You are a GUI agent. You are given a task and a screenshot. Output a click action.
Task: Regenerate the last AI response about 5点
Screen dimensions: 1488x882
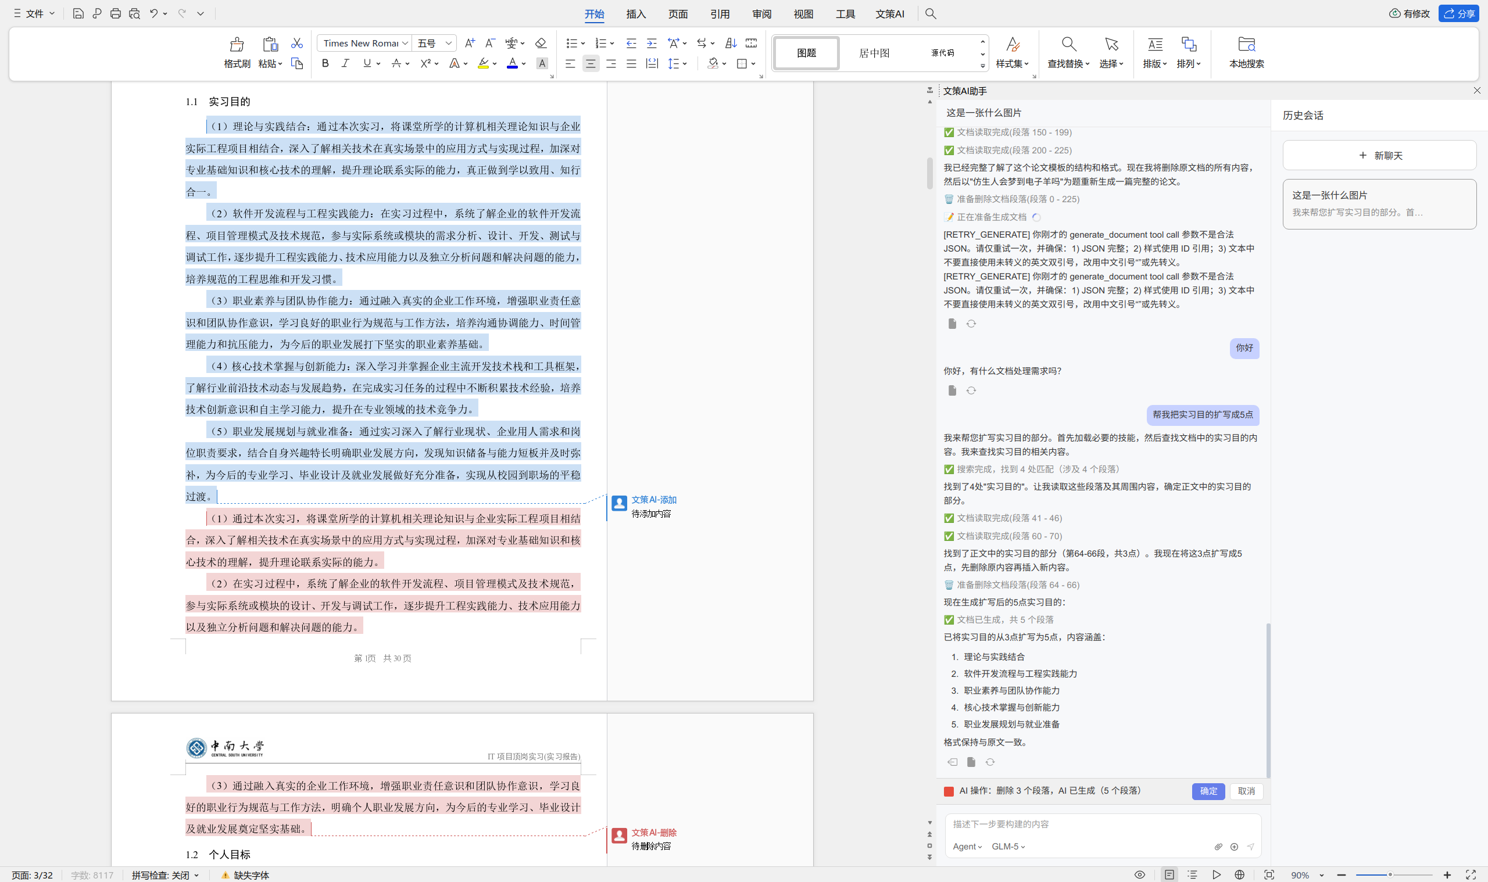[x=990, y=762]
